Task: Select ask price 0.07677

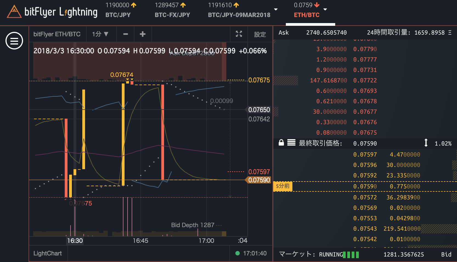Action: (x=365, y=112)
